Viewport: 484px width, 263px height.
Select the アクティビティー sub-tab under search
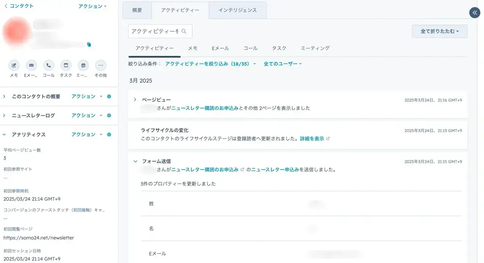click(x=154, y=48)
